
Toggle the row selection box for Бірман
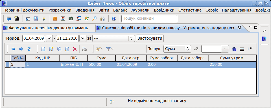pyautogui.click(x=7, y=65)
